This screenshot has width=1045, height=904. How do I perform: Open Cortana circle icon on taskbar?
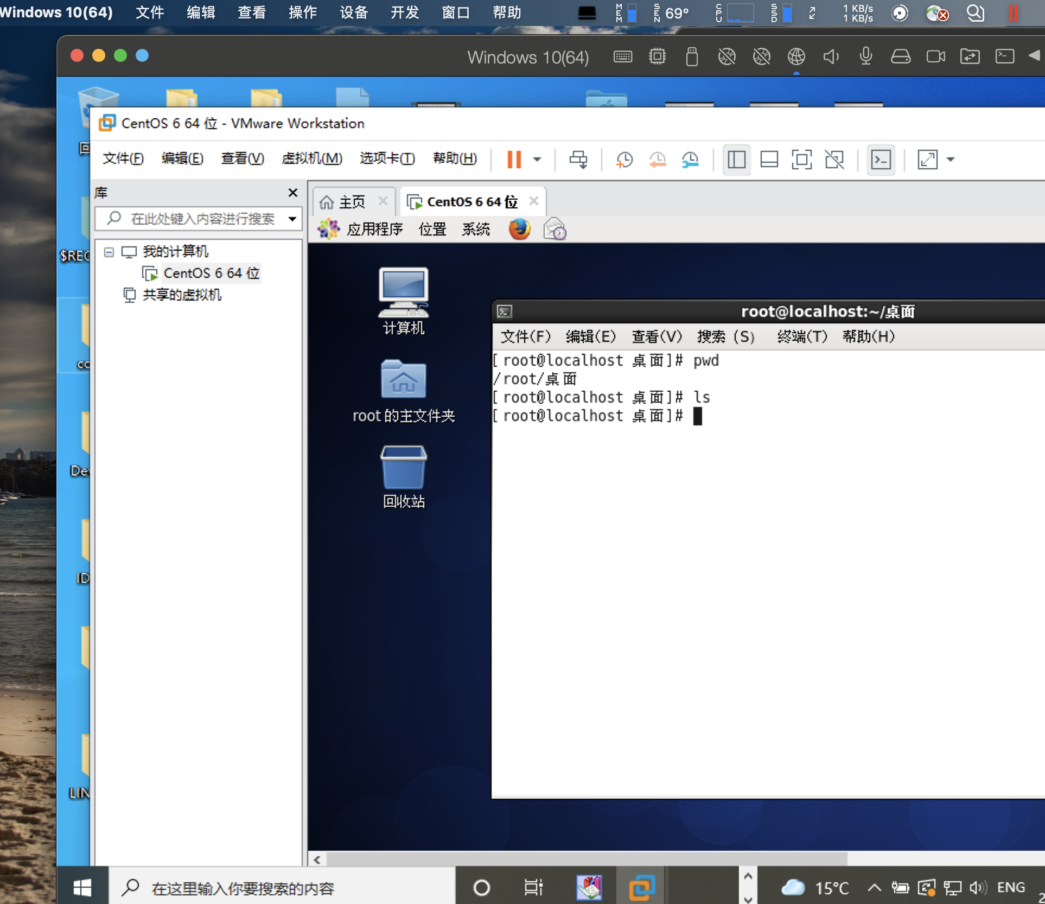481,888
